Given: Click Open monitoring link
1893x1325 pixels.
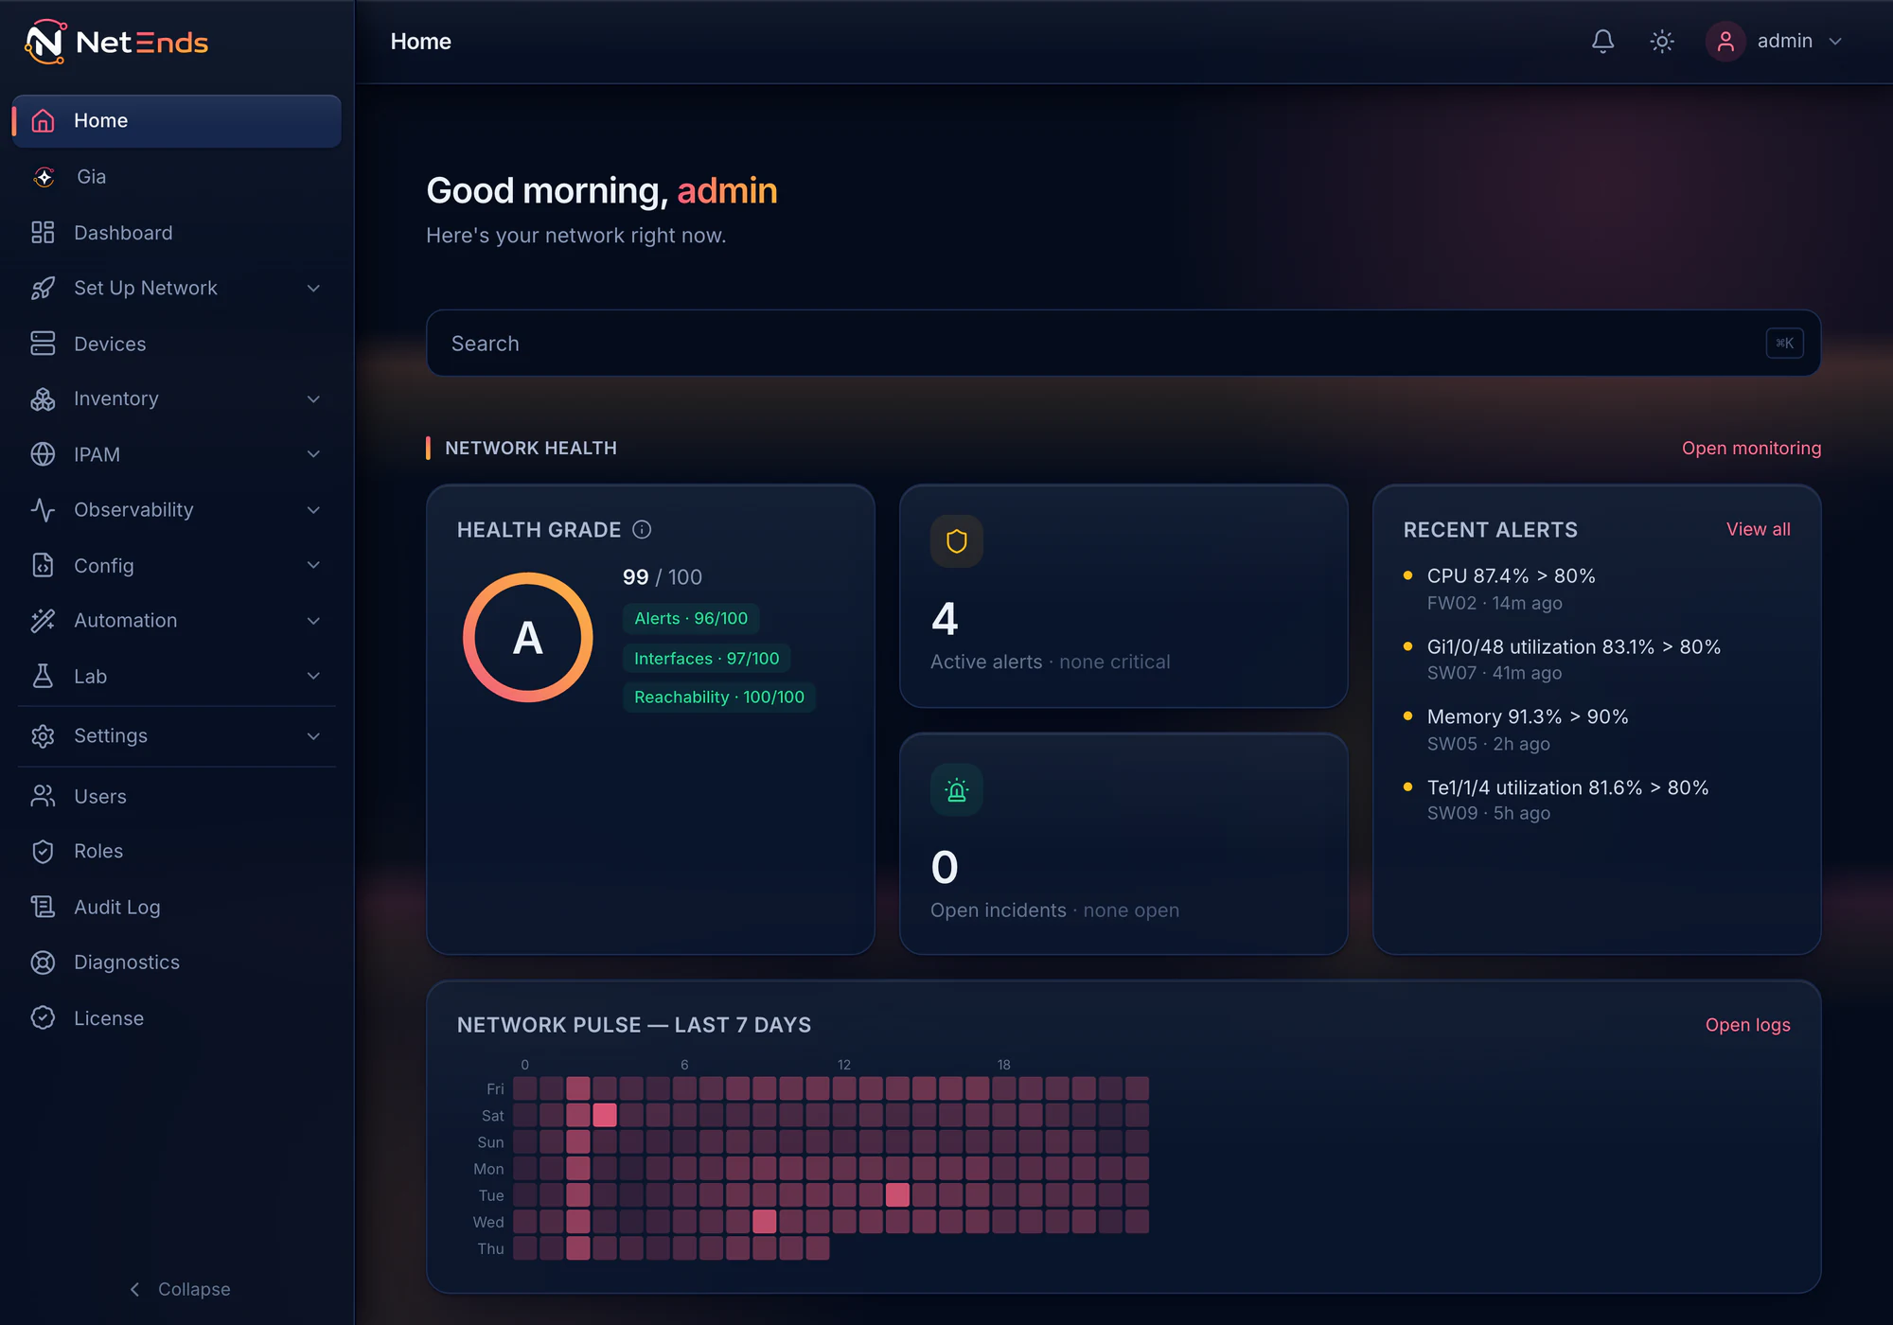Looking at the screenshot, I should click(1751, 448).
